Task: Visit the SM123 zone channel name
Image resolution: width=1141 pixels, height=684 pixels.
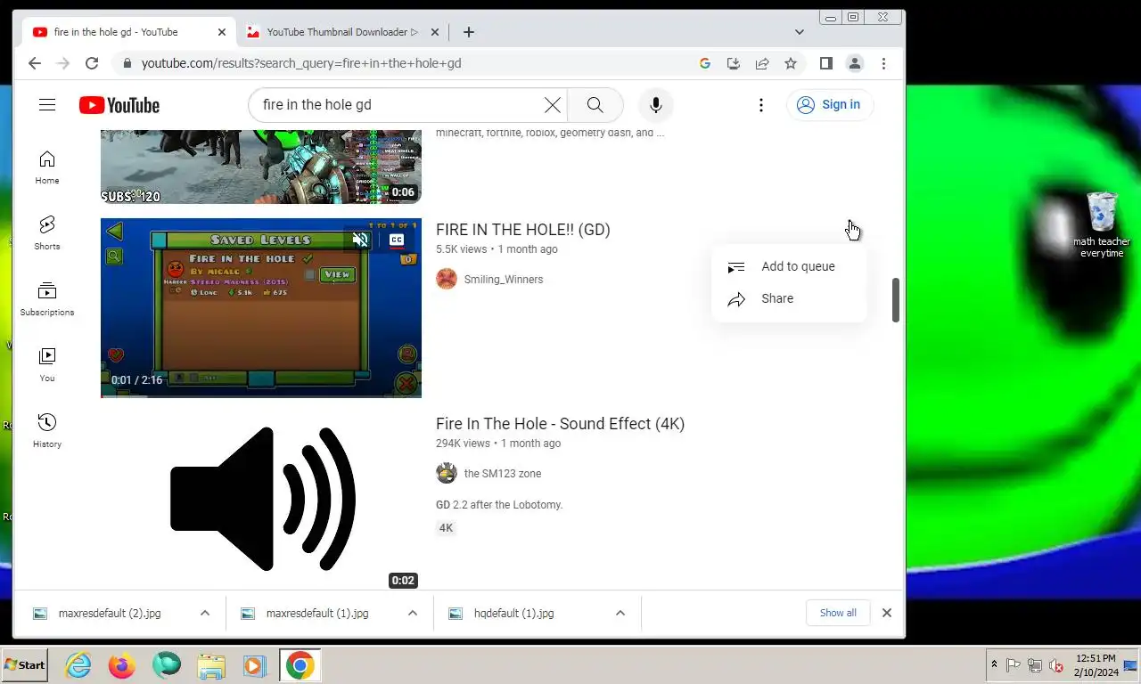Action: (503, 474)
